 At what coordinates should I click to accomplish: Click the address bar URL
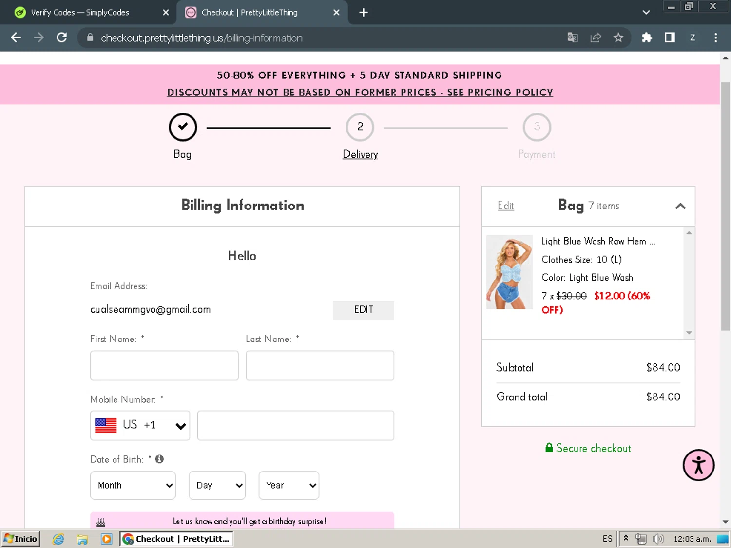[x=202, y=38]
